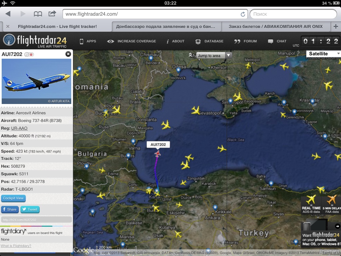This screenshot has height=256, width=341.
Task: Open the DATABASE menu item
Action: tap(209, 41)
